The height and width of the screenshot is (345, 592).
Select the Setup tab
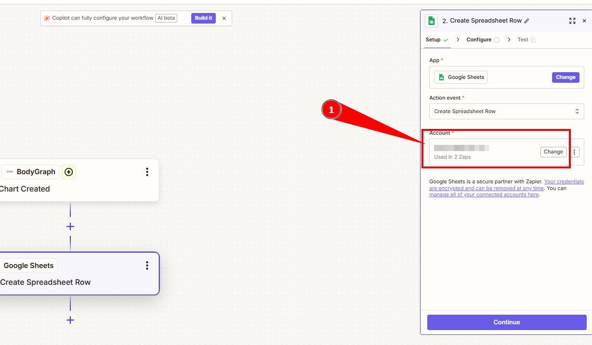point(433,40)
